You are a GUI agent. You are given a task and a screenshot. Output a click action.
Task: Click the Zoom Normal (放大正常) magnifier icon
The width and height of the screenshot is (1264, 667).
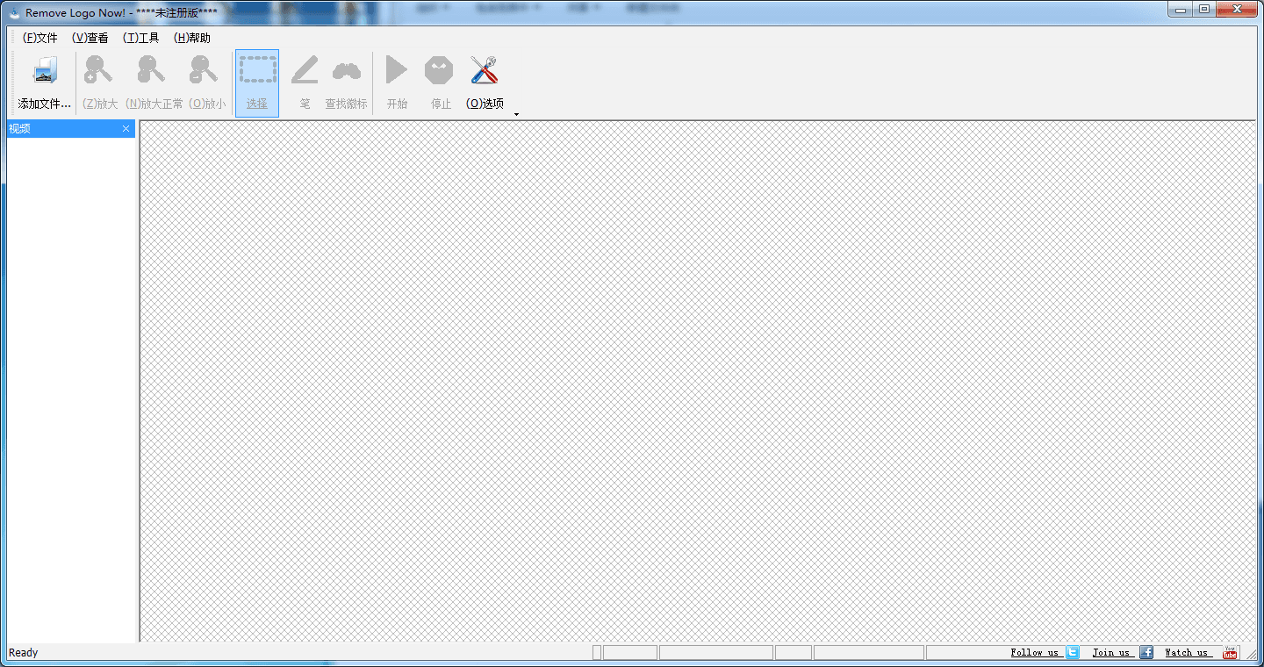(x=152, y=70)
